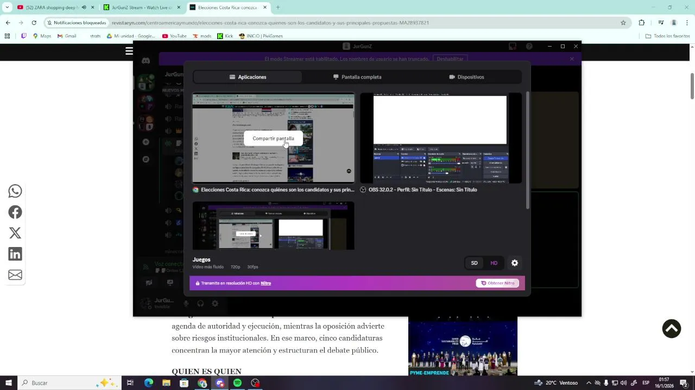Mute audio on ZARA YouTube tab
This screenshot has height=390, width=695.
coord(84,8)
